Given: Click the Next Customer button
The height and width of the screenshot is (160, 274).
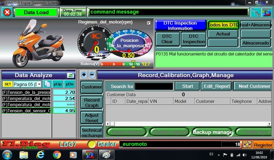Looking at the screenshot, I should [x=253, y=86].
